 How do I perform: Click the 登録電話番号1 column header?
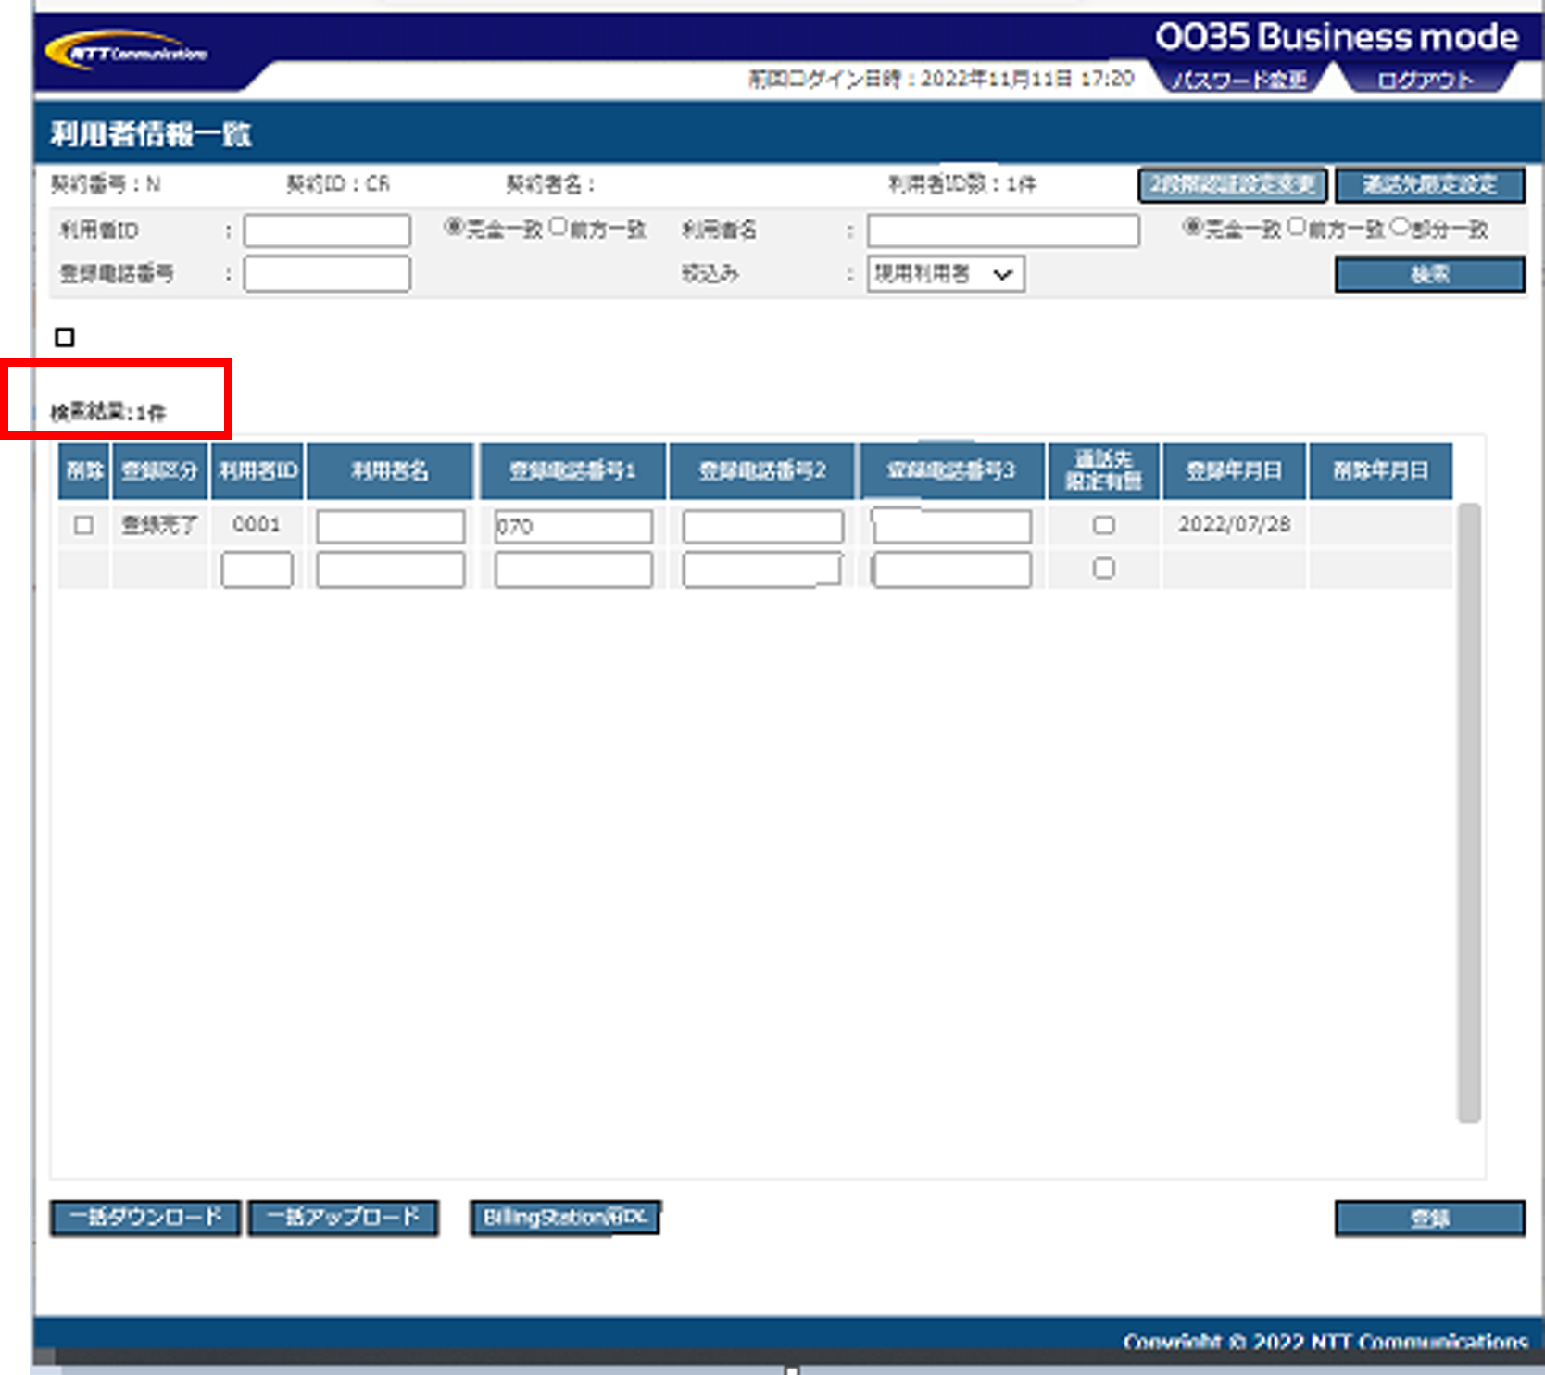coord(572,471)
